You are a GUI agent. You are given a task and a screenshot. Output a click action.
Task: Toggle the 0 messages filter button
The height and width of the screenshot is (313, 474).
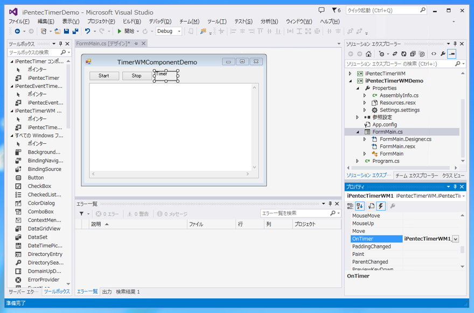pyautogui.click(x=172, y=214)
